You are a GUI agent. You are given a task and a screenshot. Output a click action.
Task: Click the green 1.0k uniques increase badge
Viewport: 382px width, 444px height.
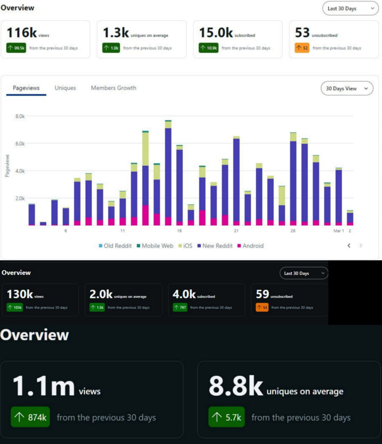pyautogui.click(x=111, y=48)
